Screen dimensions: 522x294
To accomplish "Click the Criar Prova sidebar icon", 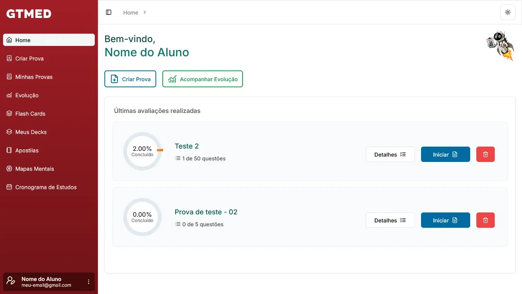I will tap(9, 59).
